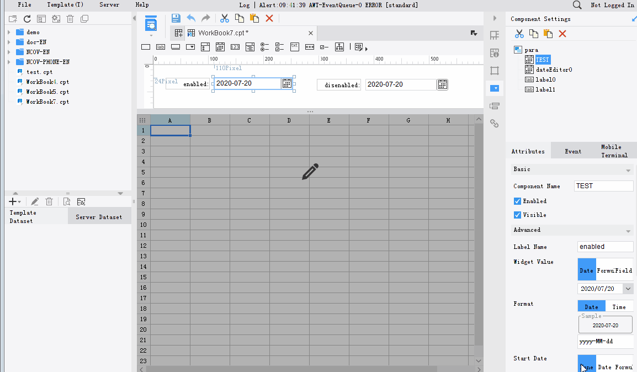Click the Delete X in Component Settings
Viewport: 637px width, 372px height.
point(562,34)
